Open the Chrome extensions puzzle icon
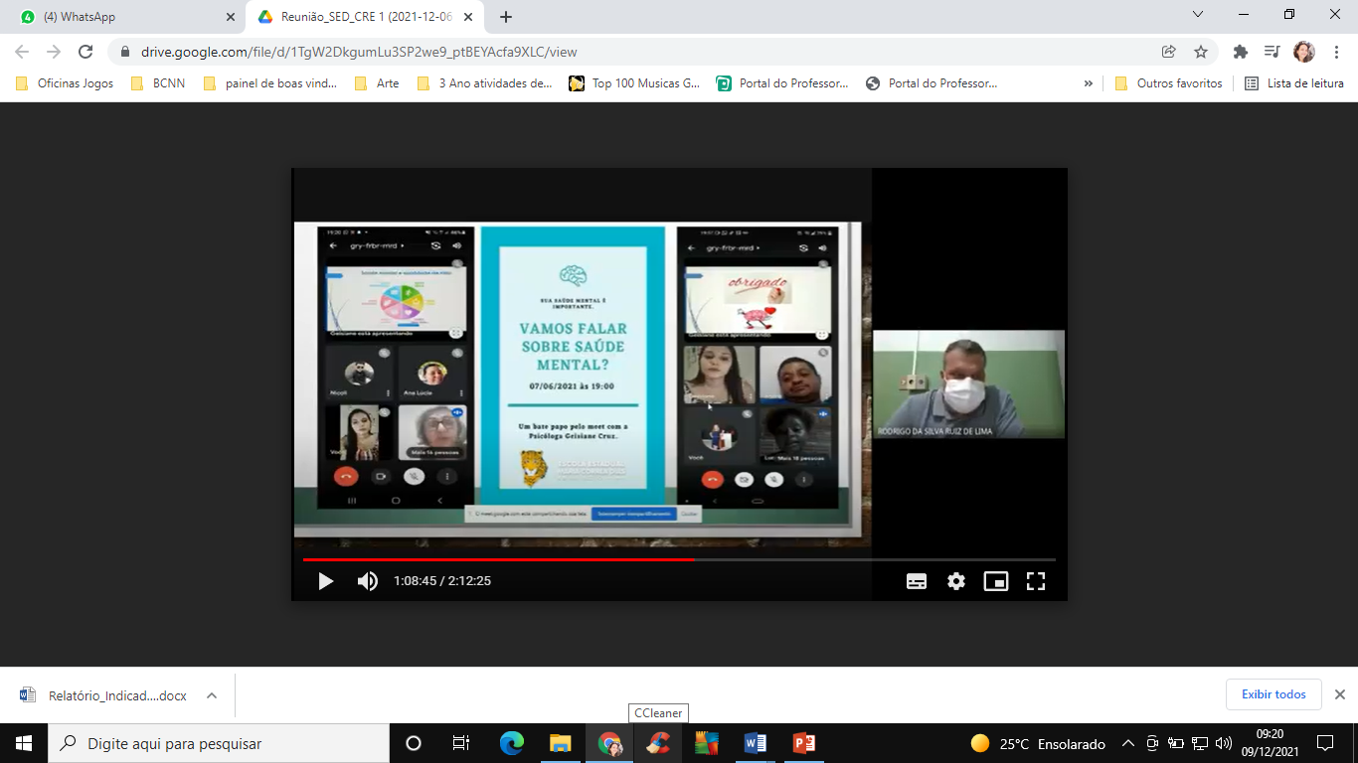 (1240, 52)
